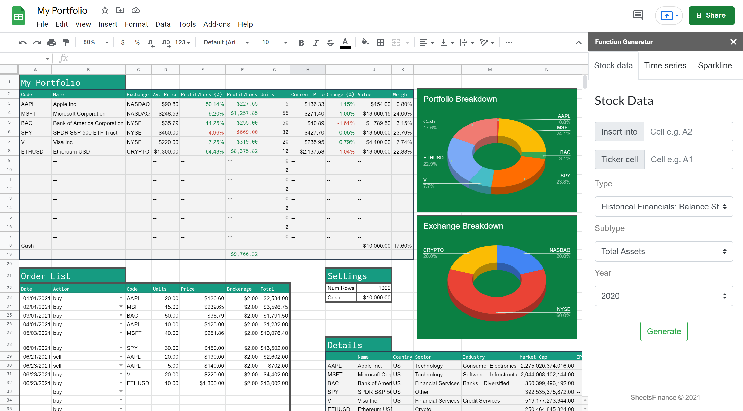Open the Type Historical Financials dropdown
This screenshot has width=743, height=411.
click(664, 207)
